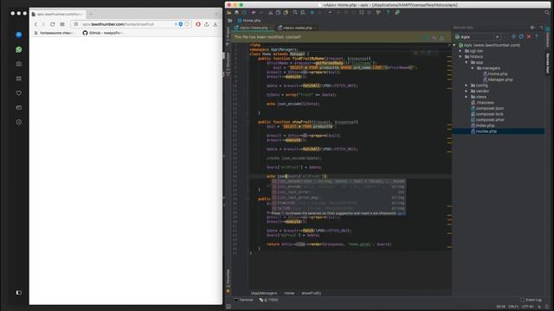554x311 pixels.
Task: Collapse the htdocs folder
Action: click(461, 56)
